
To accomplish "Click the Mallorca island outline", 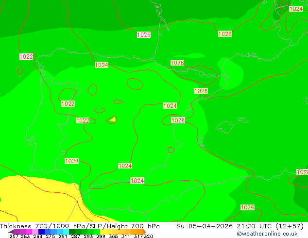I will pos(225,127).
